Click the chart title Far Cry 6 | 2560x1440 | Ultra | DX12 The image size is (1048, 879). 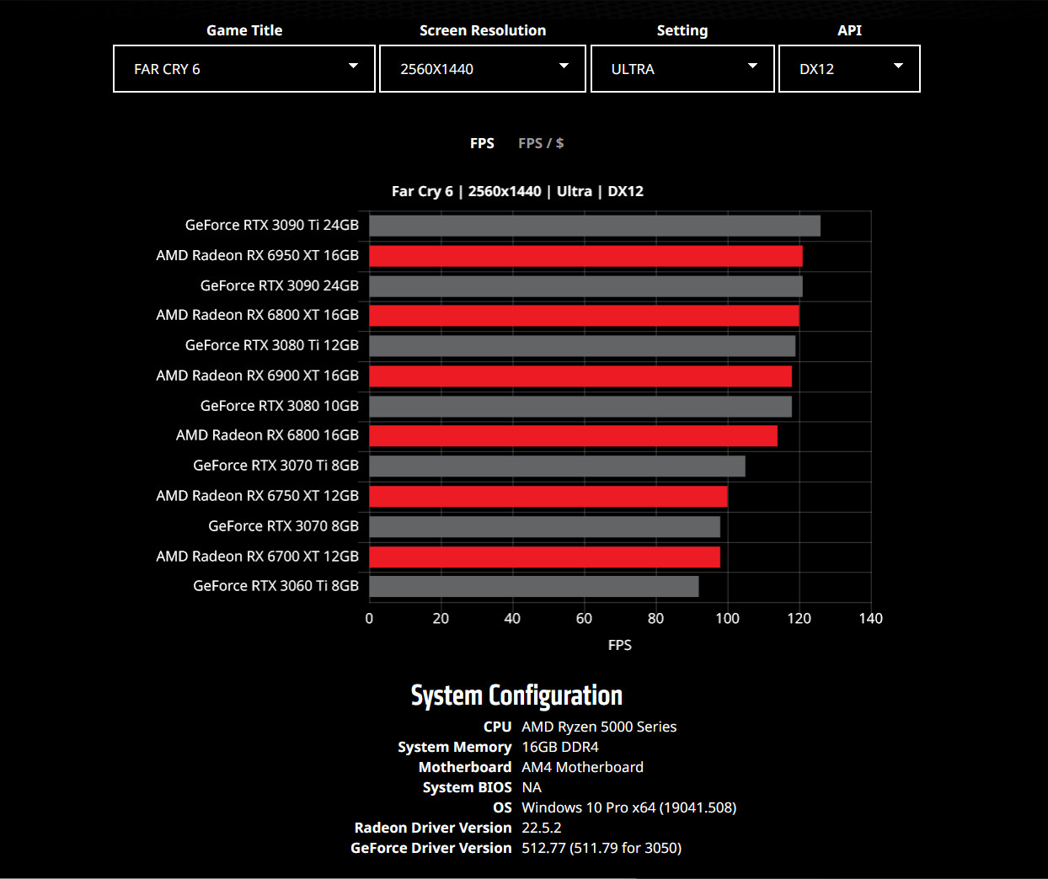(x=517, y=192)
